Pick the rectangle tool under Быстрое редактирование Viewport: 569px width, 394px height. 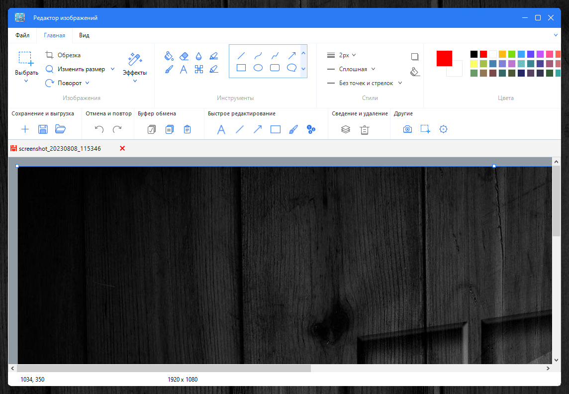point(276,129)
